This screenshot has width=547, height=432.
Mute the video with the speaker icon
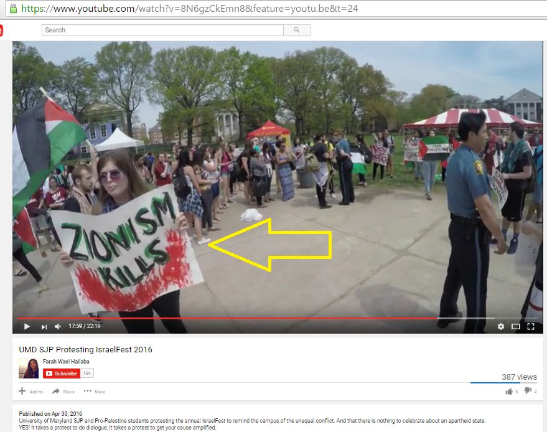(x=58, y=327)
